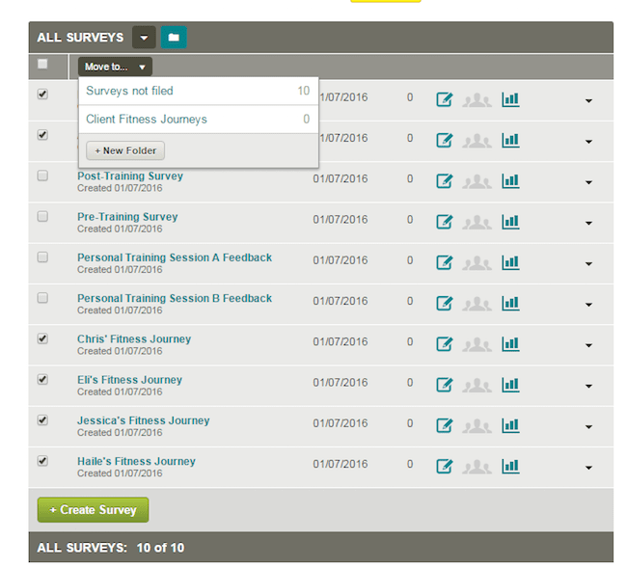Screen dimensions: 627x567
Task: Check the Post-Training Survey checkbox
Action: coord(42,175)
